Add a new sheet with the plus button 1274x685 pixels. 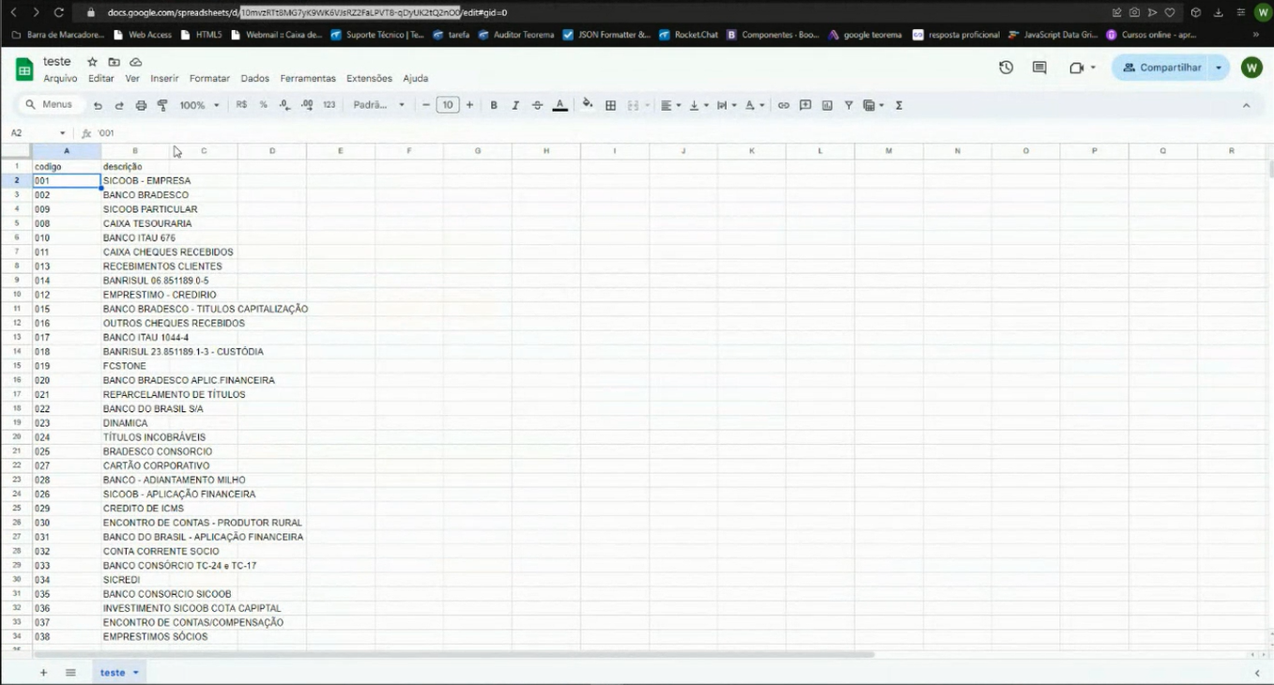pyautogui.click(x=43, y=673)
